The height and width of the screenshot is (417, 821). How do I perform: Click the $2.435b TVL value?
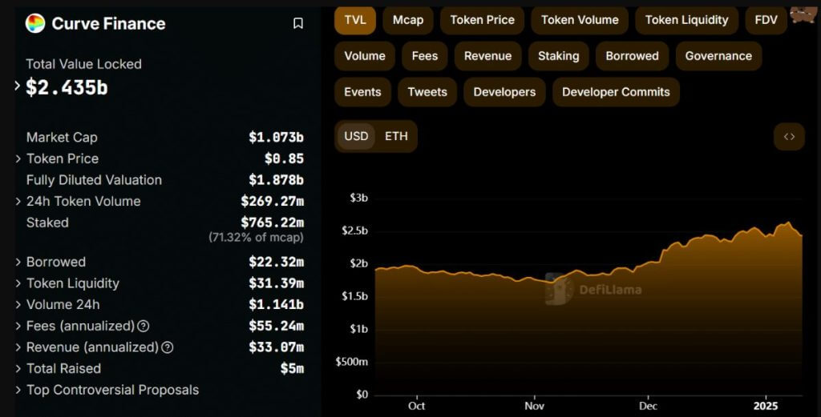(x=67, y=87)
